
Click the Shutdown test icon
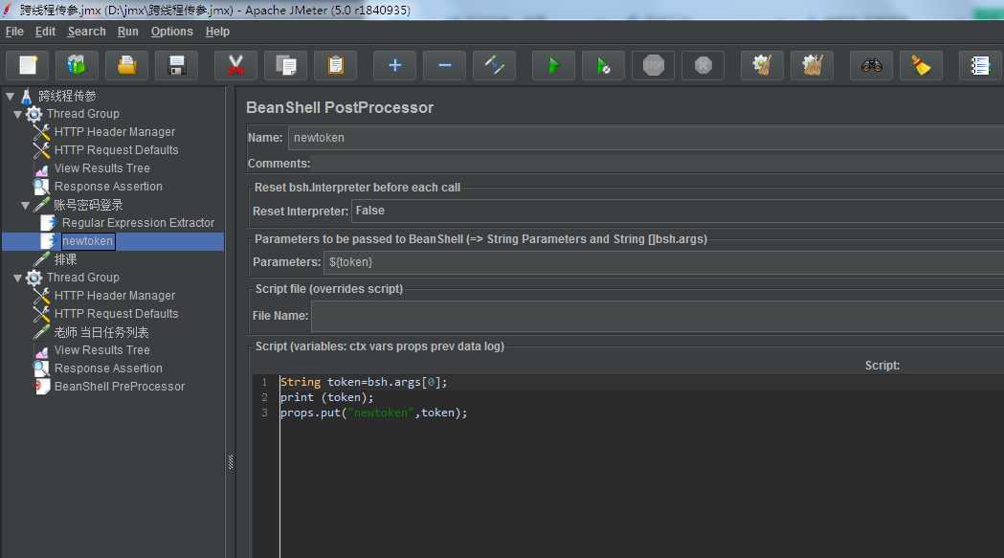(703, 65)
